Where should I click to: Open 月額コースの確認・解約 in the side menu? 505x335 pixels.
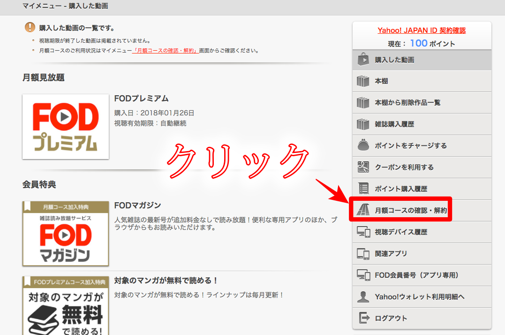(422, 211)
